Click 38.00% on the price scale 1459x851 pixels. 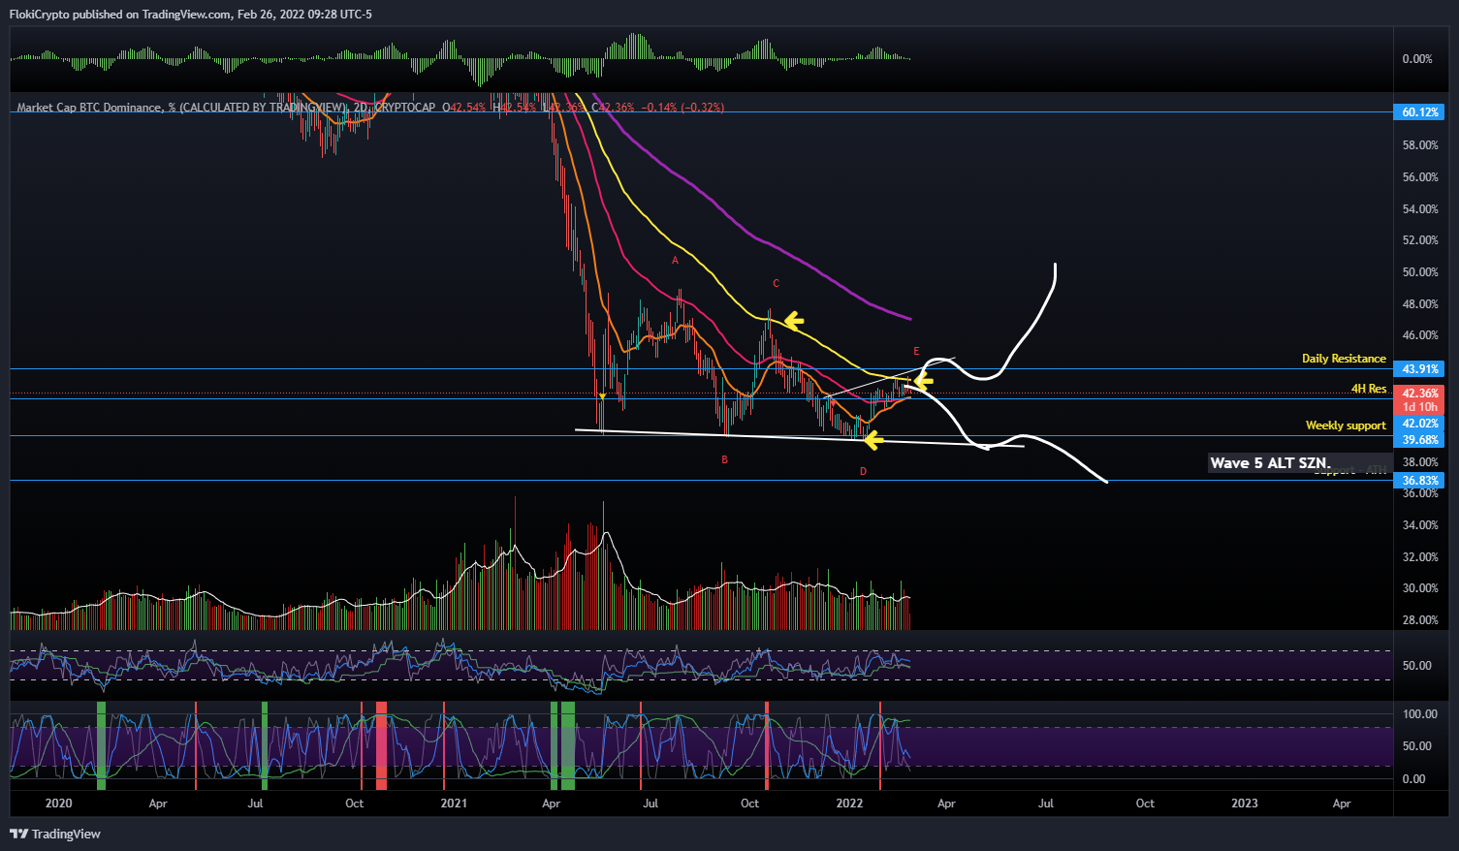click(x=1420, y=462)
